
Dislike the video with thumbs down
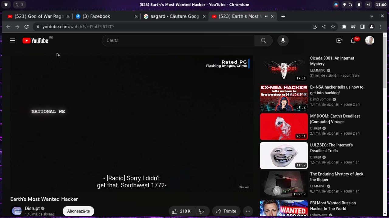202,211
